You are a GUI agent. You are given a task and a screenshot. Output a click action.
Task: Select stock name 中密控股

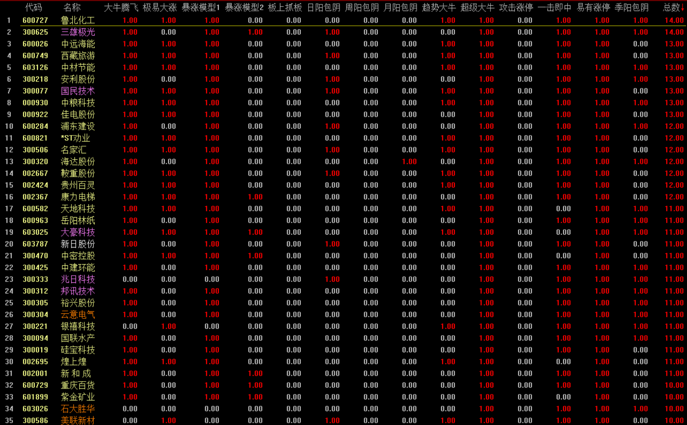coord(78,256)
